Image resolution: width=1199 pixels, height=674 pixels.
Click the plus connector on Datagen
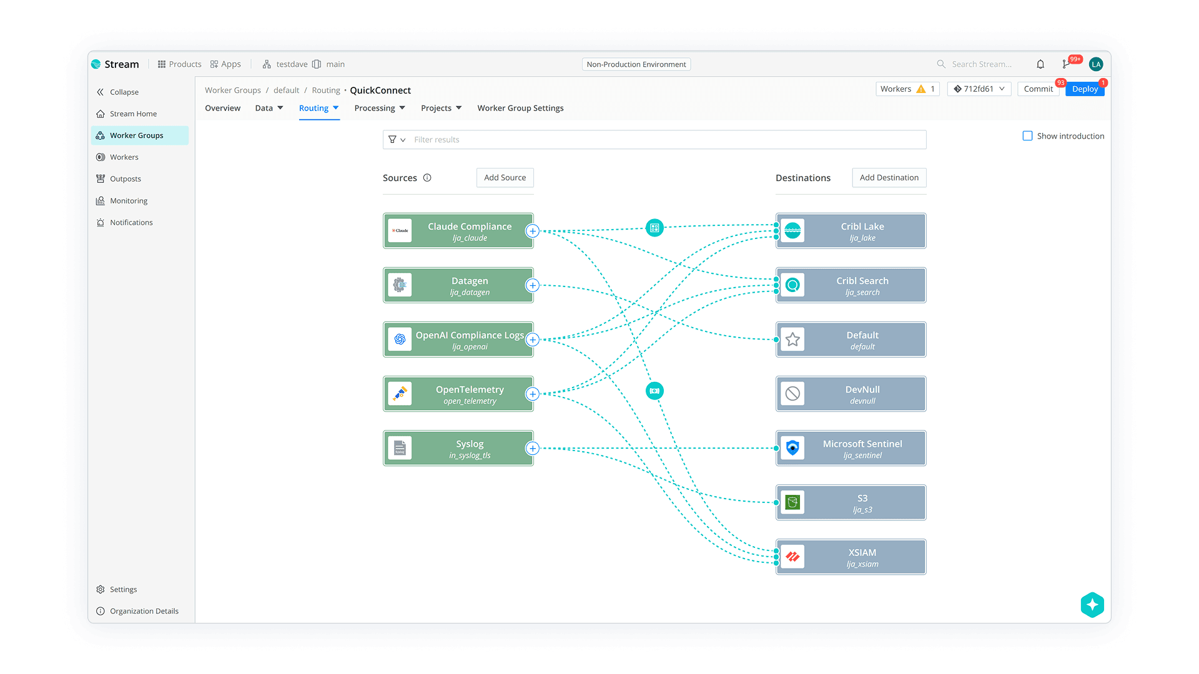click(533, 286)
